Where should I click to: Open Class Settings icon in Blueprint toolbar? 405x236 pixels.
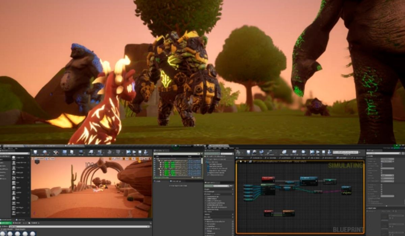(284, 152)
